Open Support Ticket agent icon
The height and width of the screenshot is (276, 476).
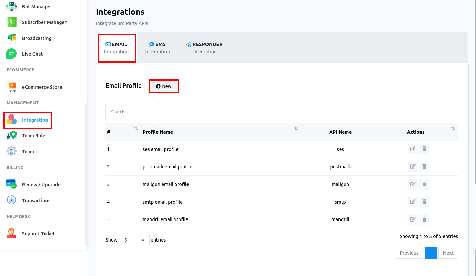click(11, 233)
